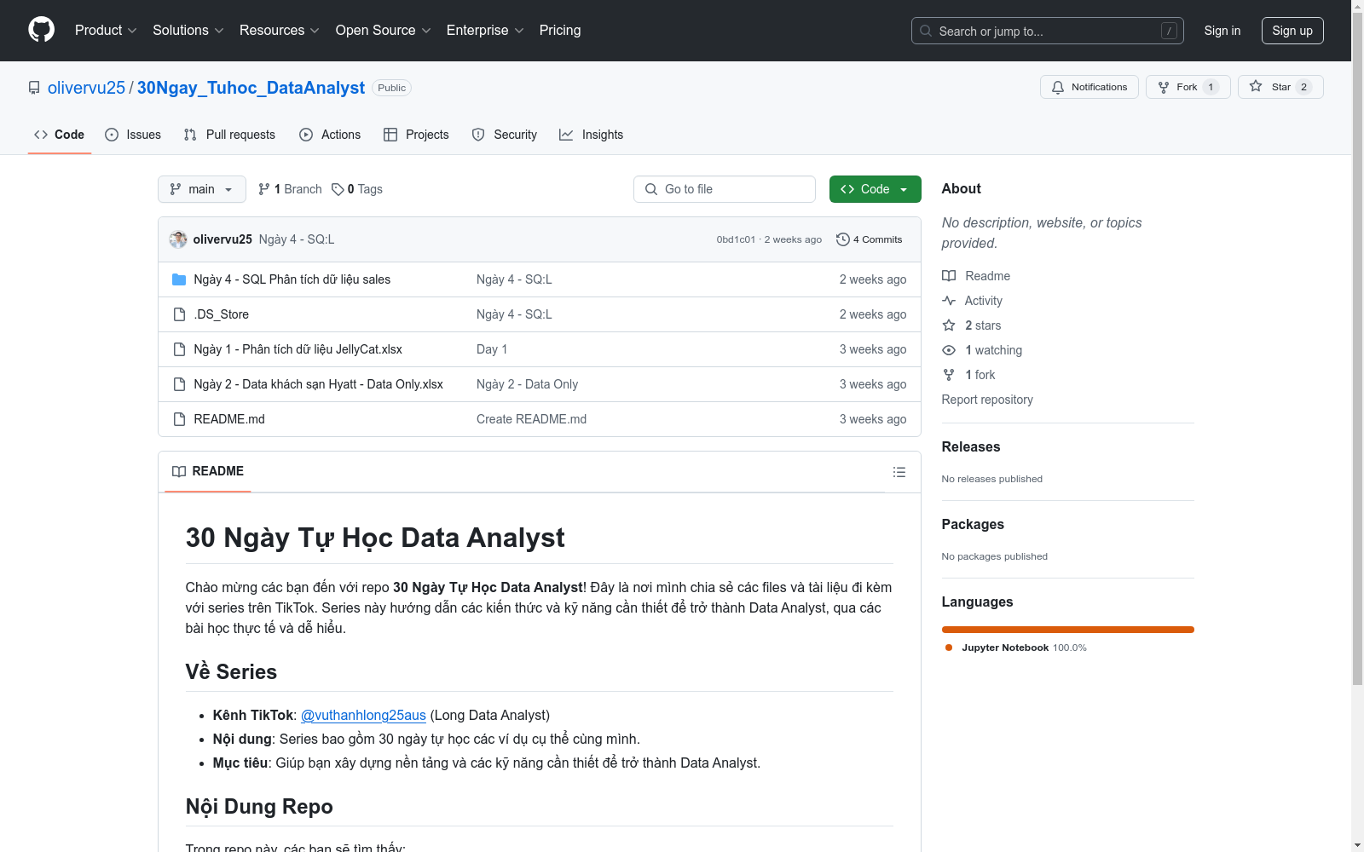
Task: Open the README.md file
Action: pyautogui.click(x=229, y=419)
